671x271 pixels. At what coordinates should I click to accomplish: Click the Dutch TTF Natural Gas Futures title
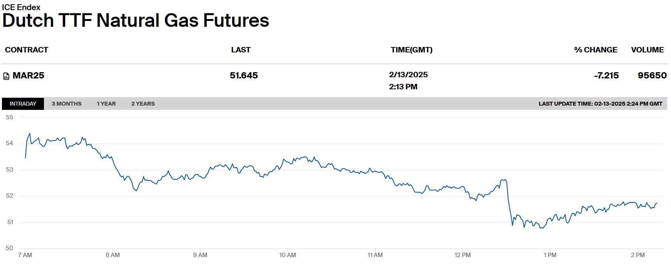(136, 21)
